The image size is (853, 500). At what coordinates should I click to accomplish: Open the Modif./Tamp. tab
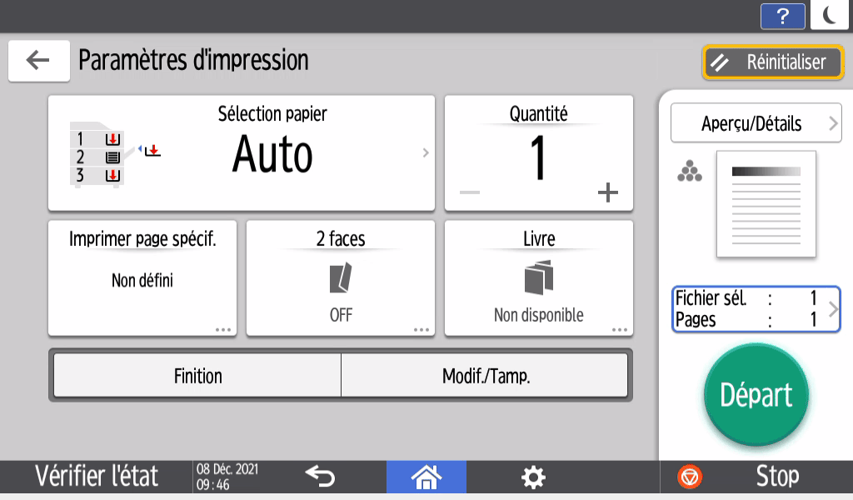(x=485, y=376)
